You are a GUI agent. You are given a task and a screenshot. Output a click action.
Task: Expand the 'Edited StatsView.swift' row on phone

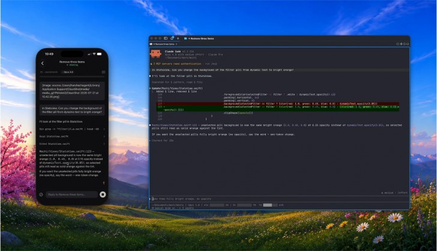73,144
